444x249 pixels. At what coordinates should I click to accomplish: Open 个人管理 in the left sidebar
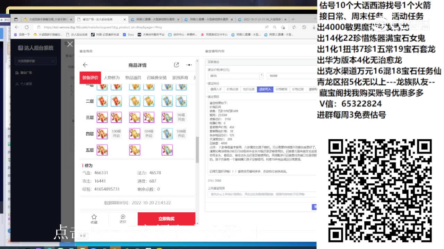point(24,84)
